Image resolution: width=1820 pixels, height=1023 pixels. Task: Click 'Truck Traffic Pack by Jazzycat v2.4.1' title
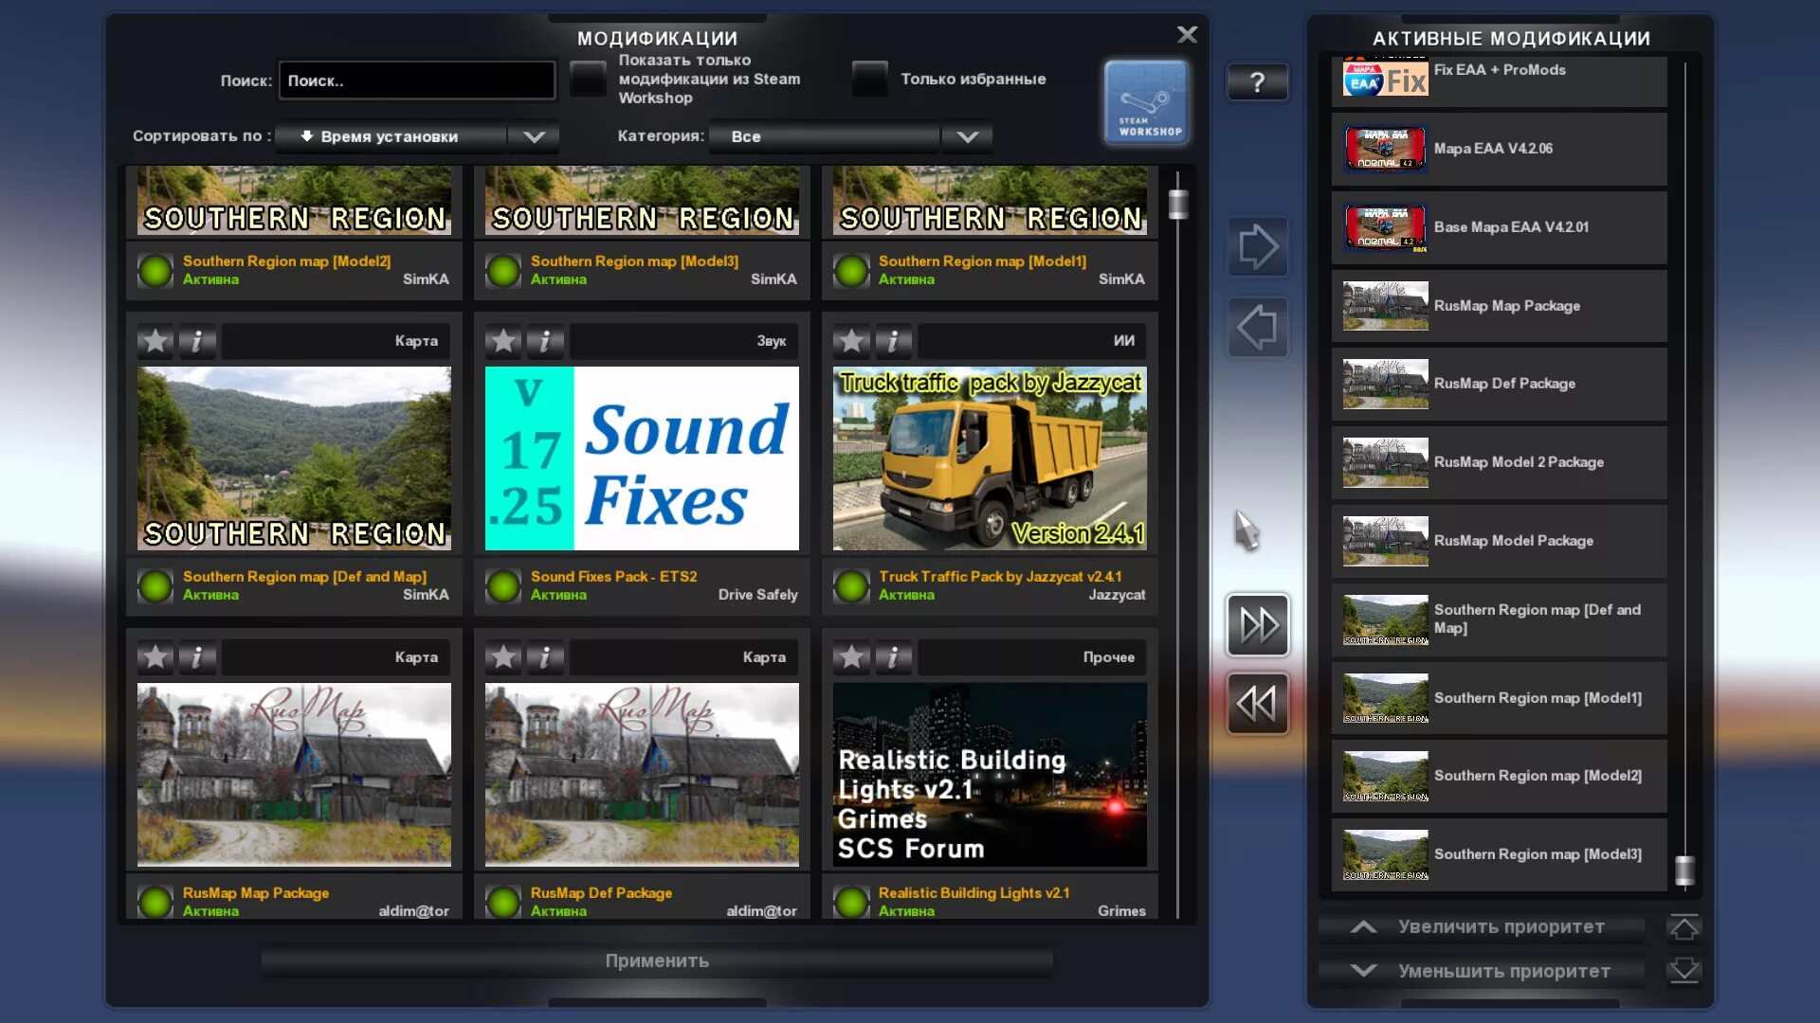pyautogui.click(x=1000, y=577)
